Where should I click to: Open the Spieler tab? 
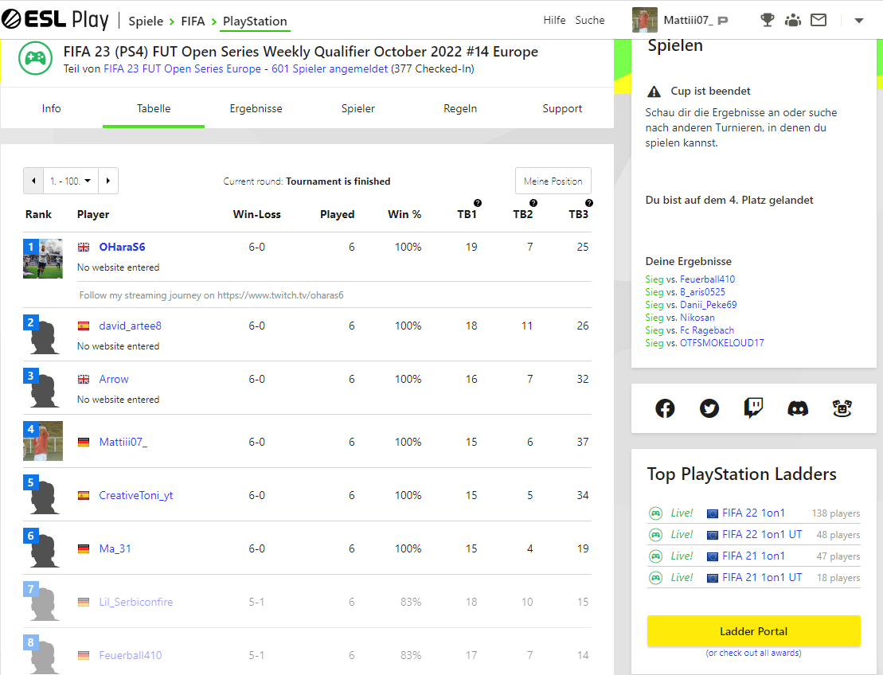[x=357, y=108]
